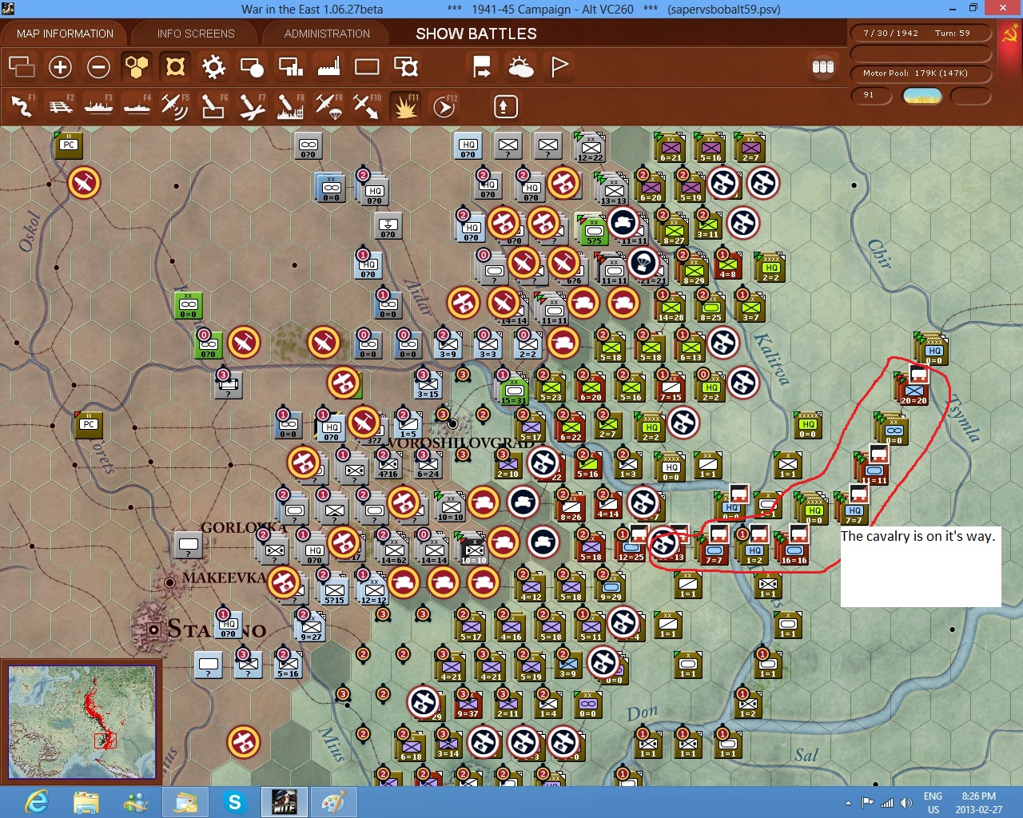The width and height of the screenshot is (1023, 818).
Task: Select the 9=37 unit counter
Action: [468, 705]
